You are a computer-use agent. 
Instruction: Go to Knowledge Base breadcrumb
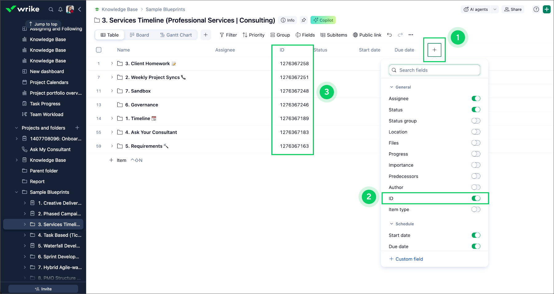coord(120,10)
